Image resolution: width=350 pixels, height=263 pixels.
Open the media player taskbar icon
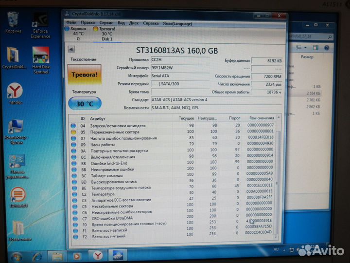pyautogui.click(x=77, y=256)
